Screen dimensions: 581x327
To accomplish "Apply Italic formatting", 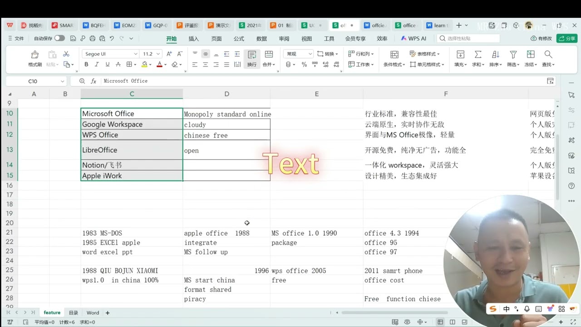I will 97,64.
